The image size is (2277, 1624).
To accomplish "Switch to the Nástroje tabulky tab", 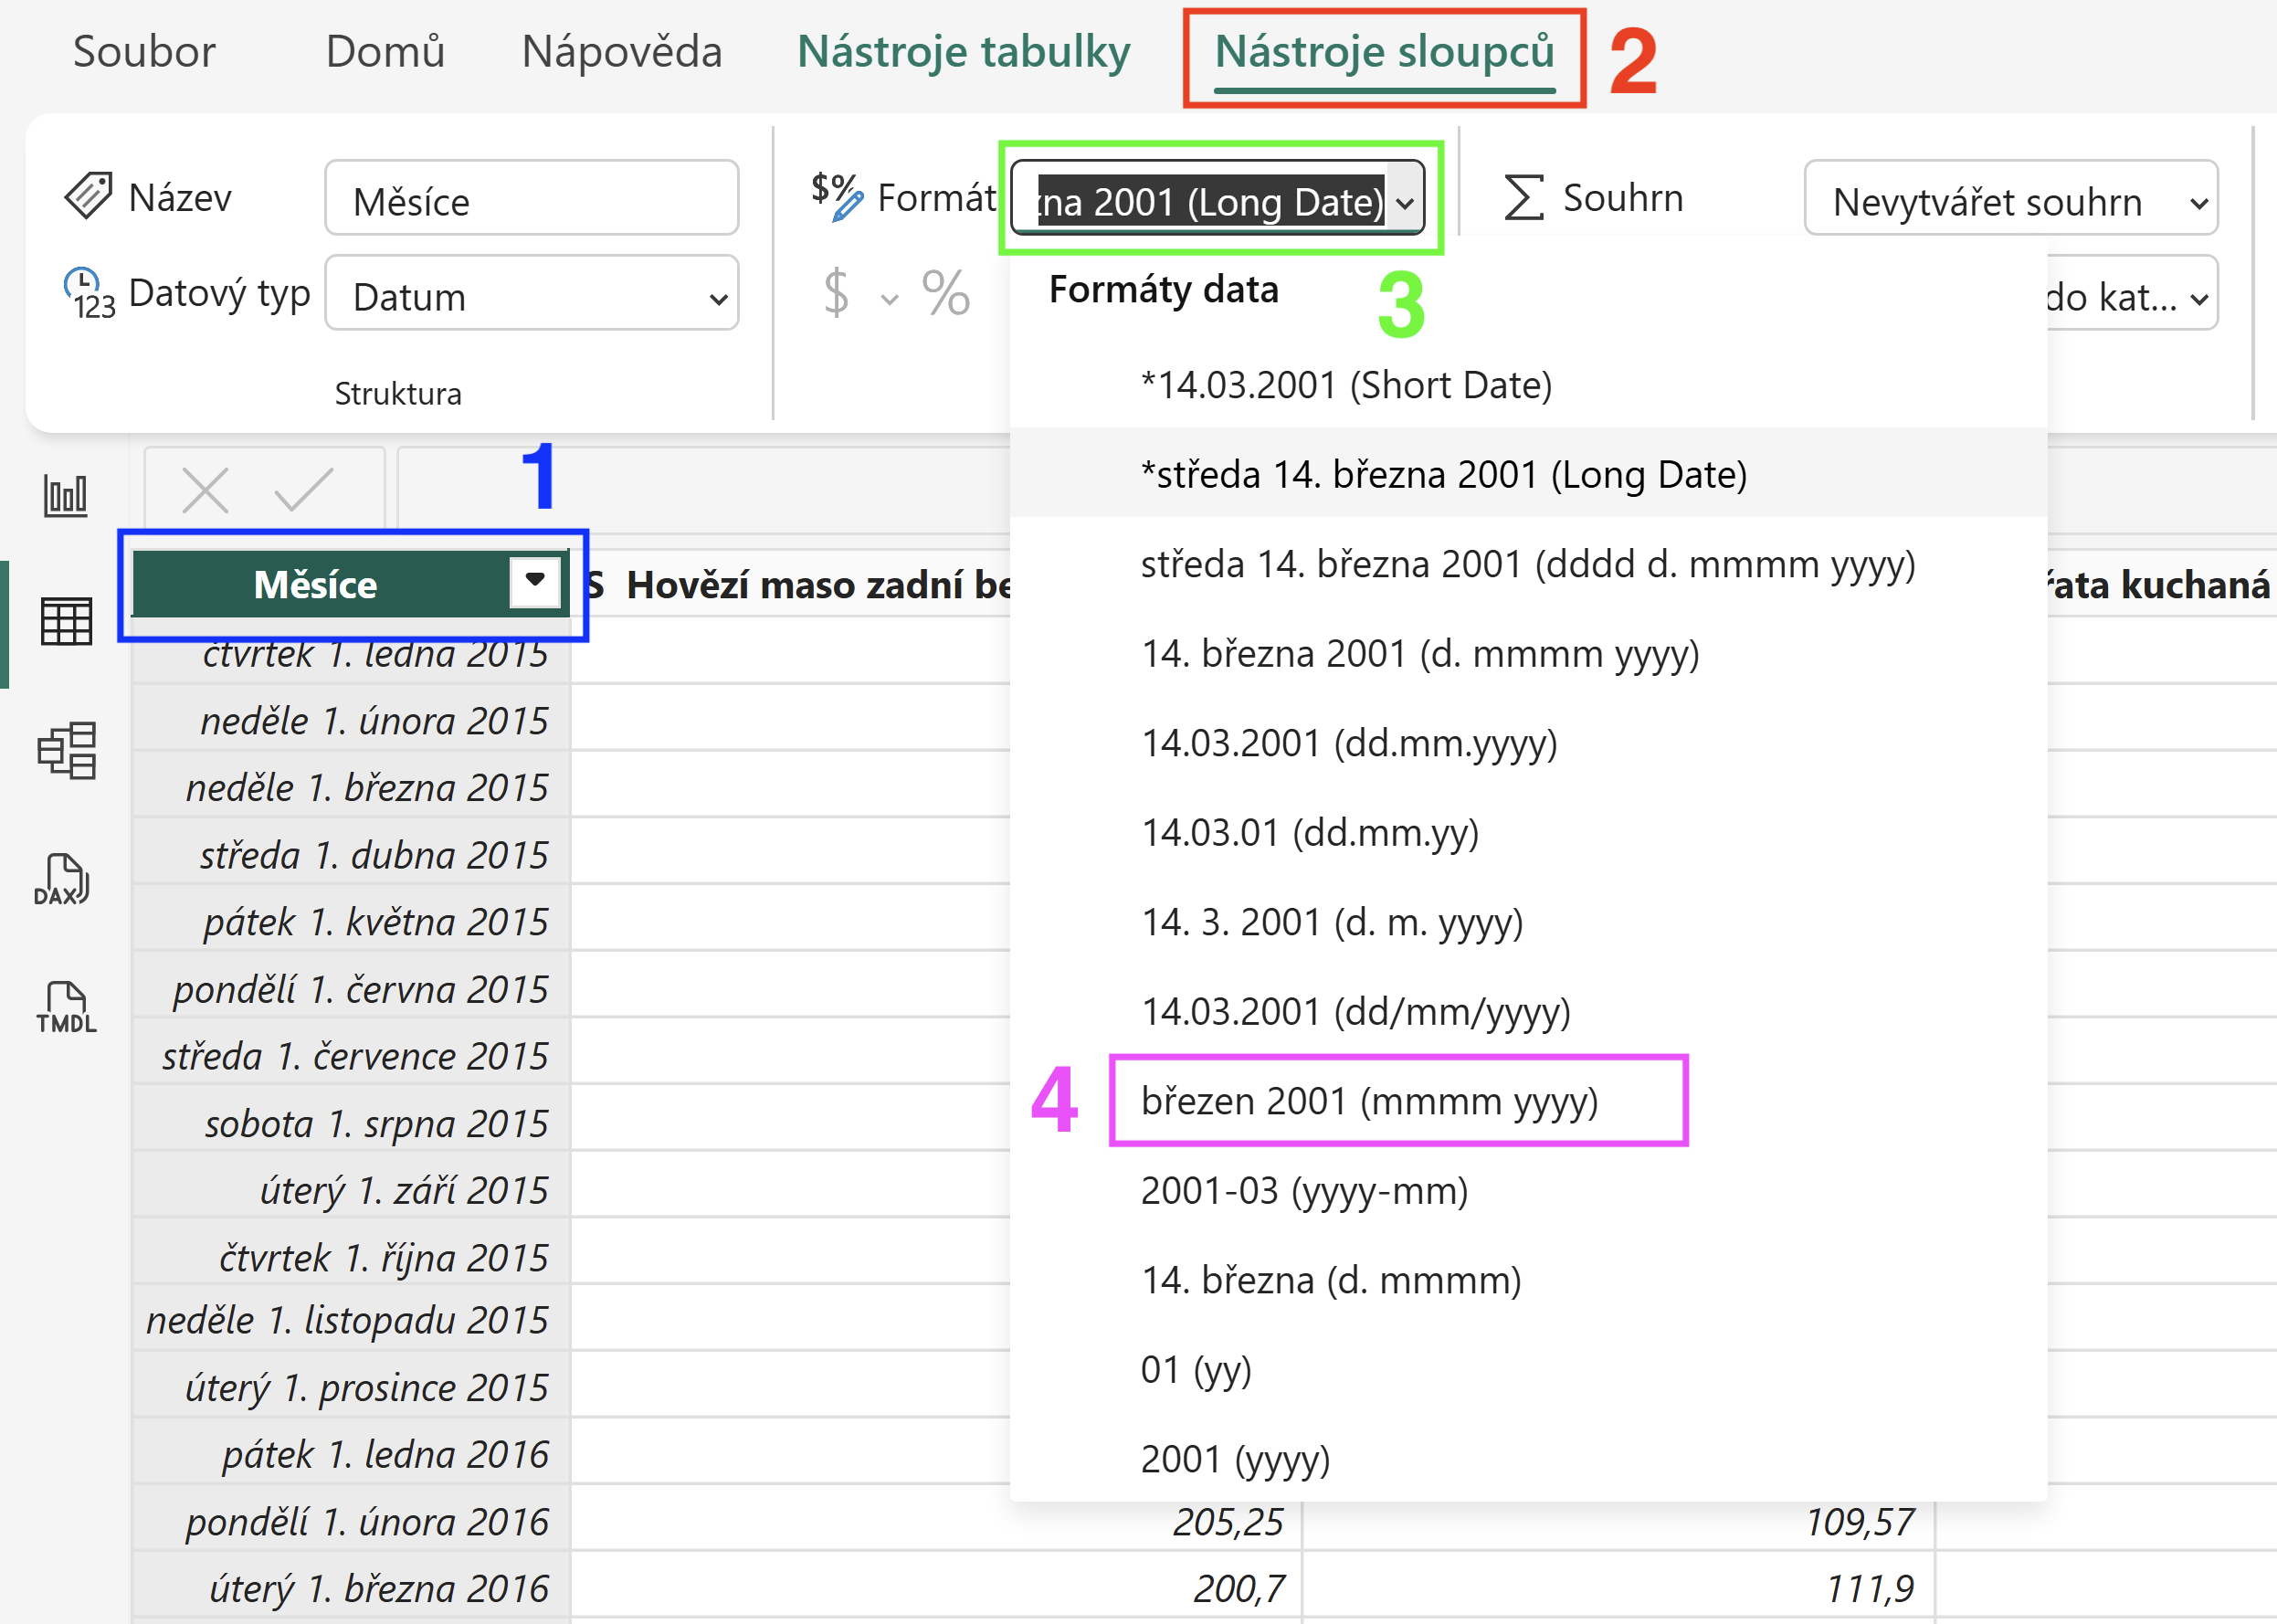I will pos(964,52).
